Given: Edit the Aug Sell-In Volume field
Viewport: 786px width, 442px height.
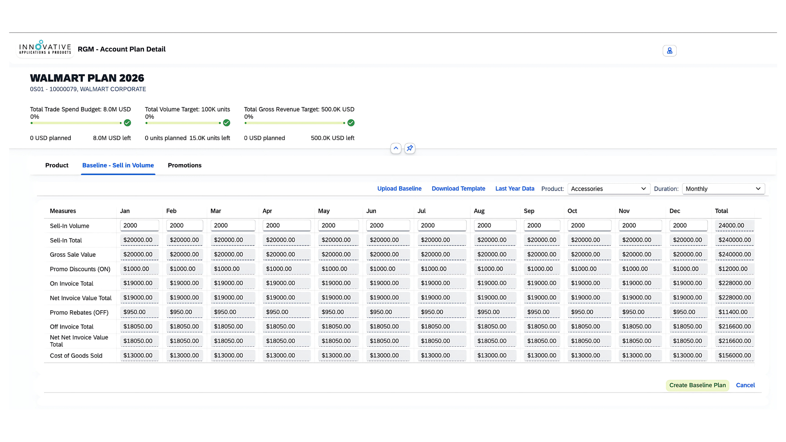Looking at the screenshot, I should (x=495, y=226).
